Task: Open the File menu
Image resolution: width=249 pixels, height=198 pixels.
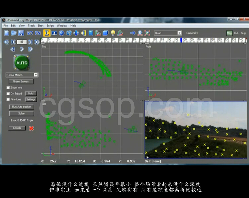Action: click(6, 26)
